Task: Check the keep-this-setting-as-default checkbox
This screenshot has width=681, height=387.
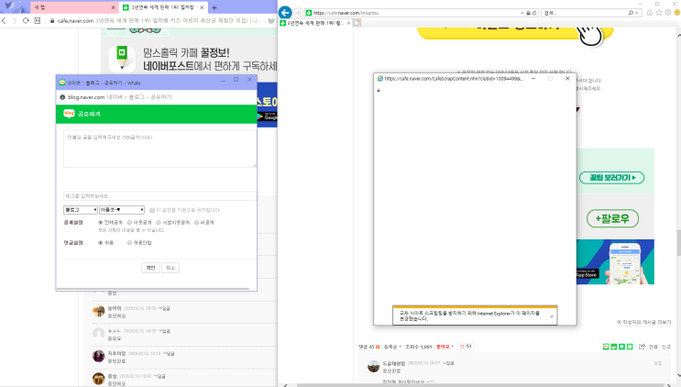Action: pos(152,210)
